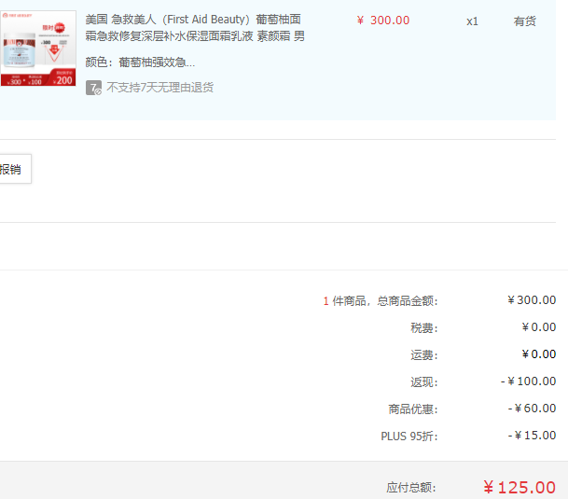Click the quantity x1 text
The height and width of the screenshot is (499, 568).
click(x=472, y=21)
